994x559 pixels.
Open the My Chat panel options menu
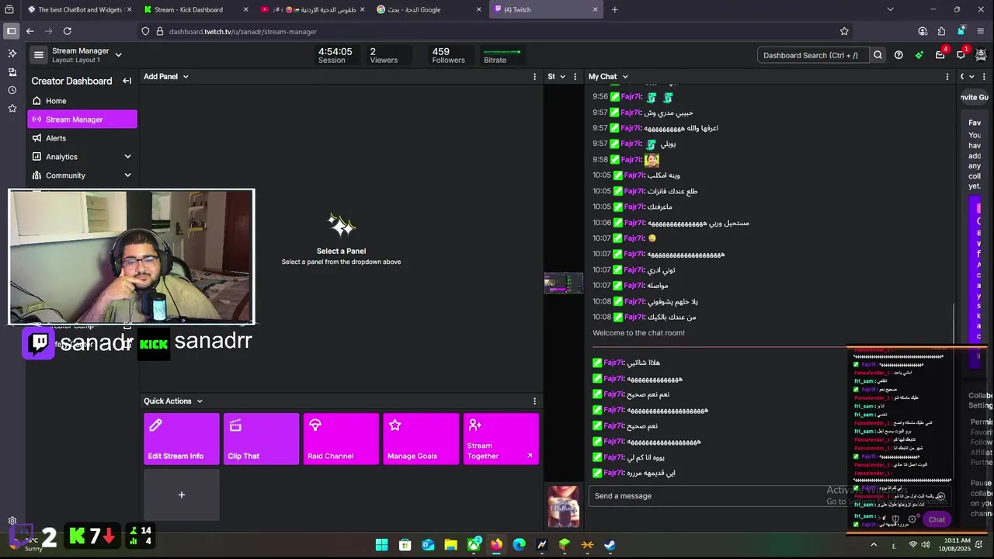947,76
